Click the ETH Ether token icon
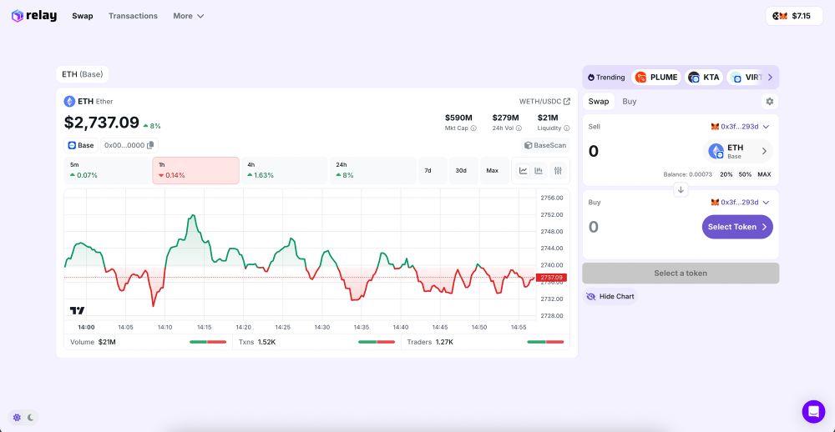Image resolution: width=835 pixels, height=432 pixels. tap(70, 101)
